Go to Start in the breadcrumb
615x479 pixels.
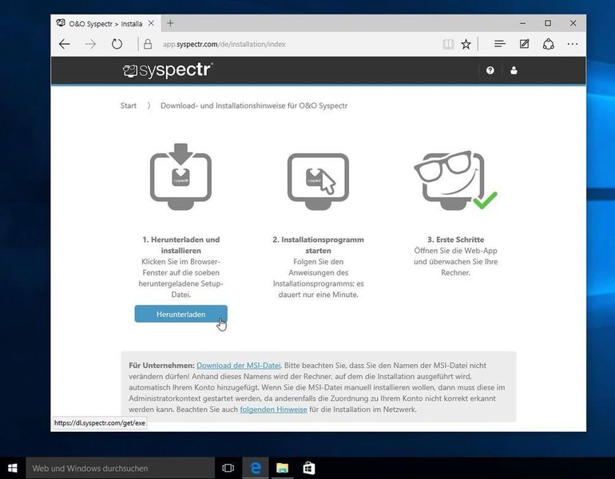[x=129, y=105]
